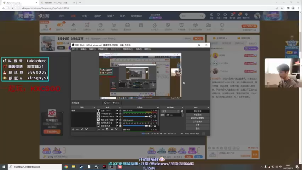Add a new source with plus icon

pyautogui.click(x=99, y=129)
